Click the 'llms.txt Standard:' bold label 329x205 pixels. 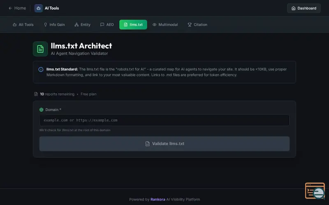62,69
